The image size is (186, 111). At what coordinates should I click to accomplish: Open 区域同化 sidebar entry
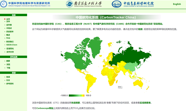[x=10, y=49]
